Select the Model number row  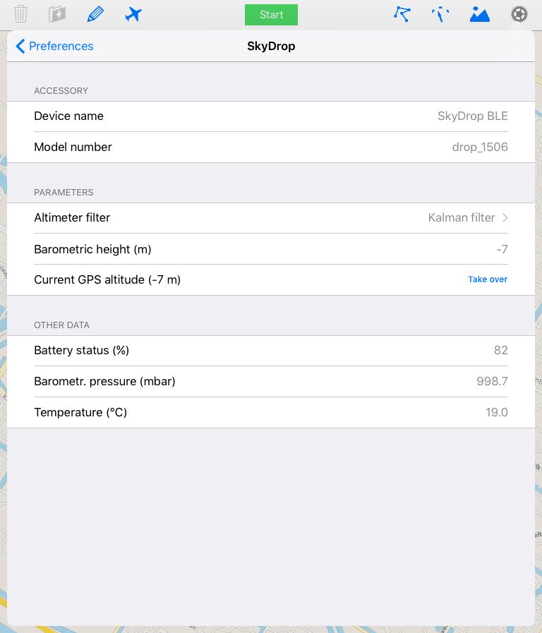click(271, 147)
